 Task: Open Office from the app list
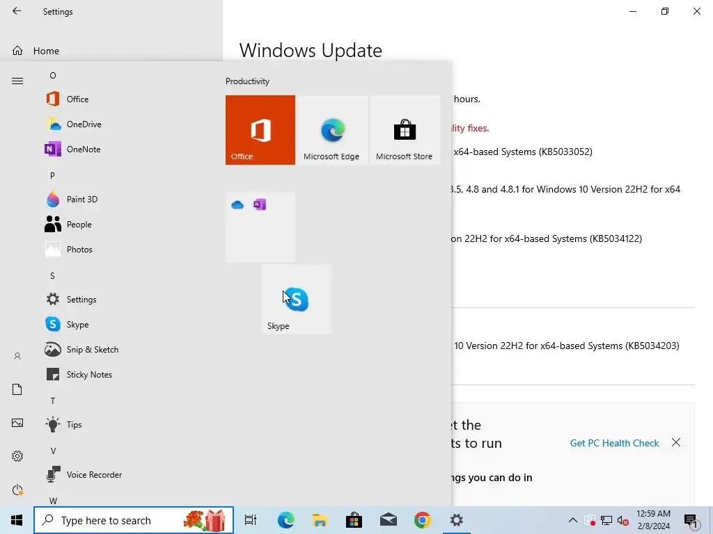tap(77, 99)
